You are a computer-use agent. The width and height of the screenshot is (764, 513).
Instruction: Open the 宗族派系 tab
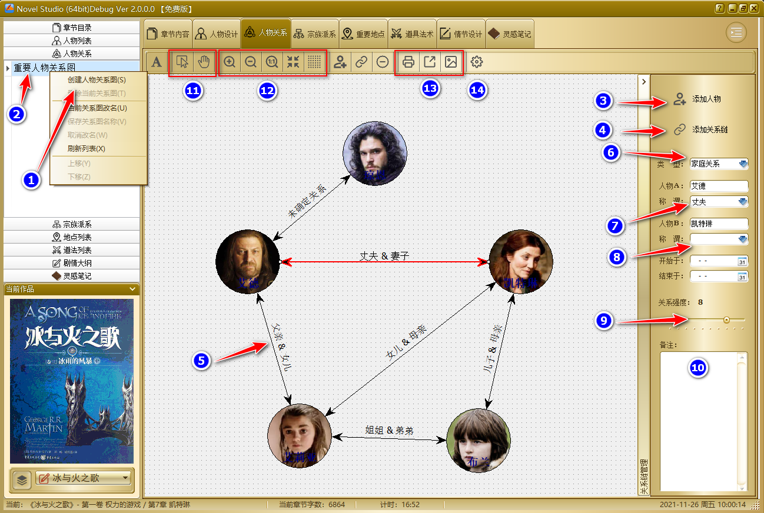[315, 34]
